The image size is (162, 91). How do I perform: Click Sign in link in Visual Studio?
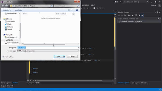point(153,5)
